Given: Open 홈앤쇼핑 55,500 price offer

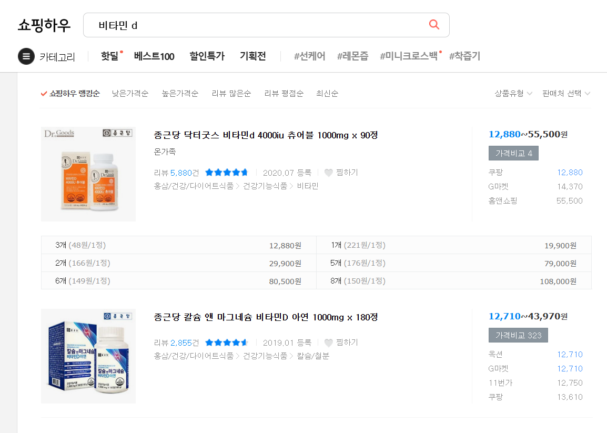Looking at the screenshot, I should [x=535, y=200].
